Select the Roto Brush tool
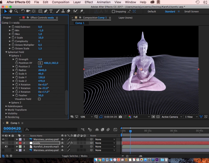Viewport: 209px width, 163px height. (75, 11)
